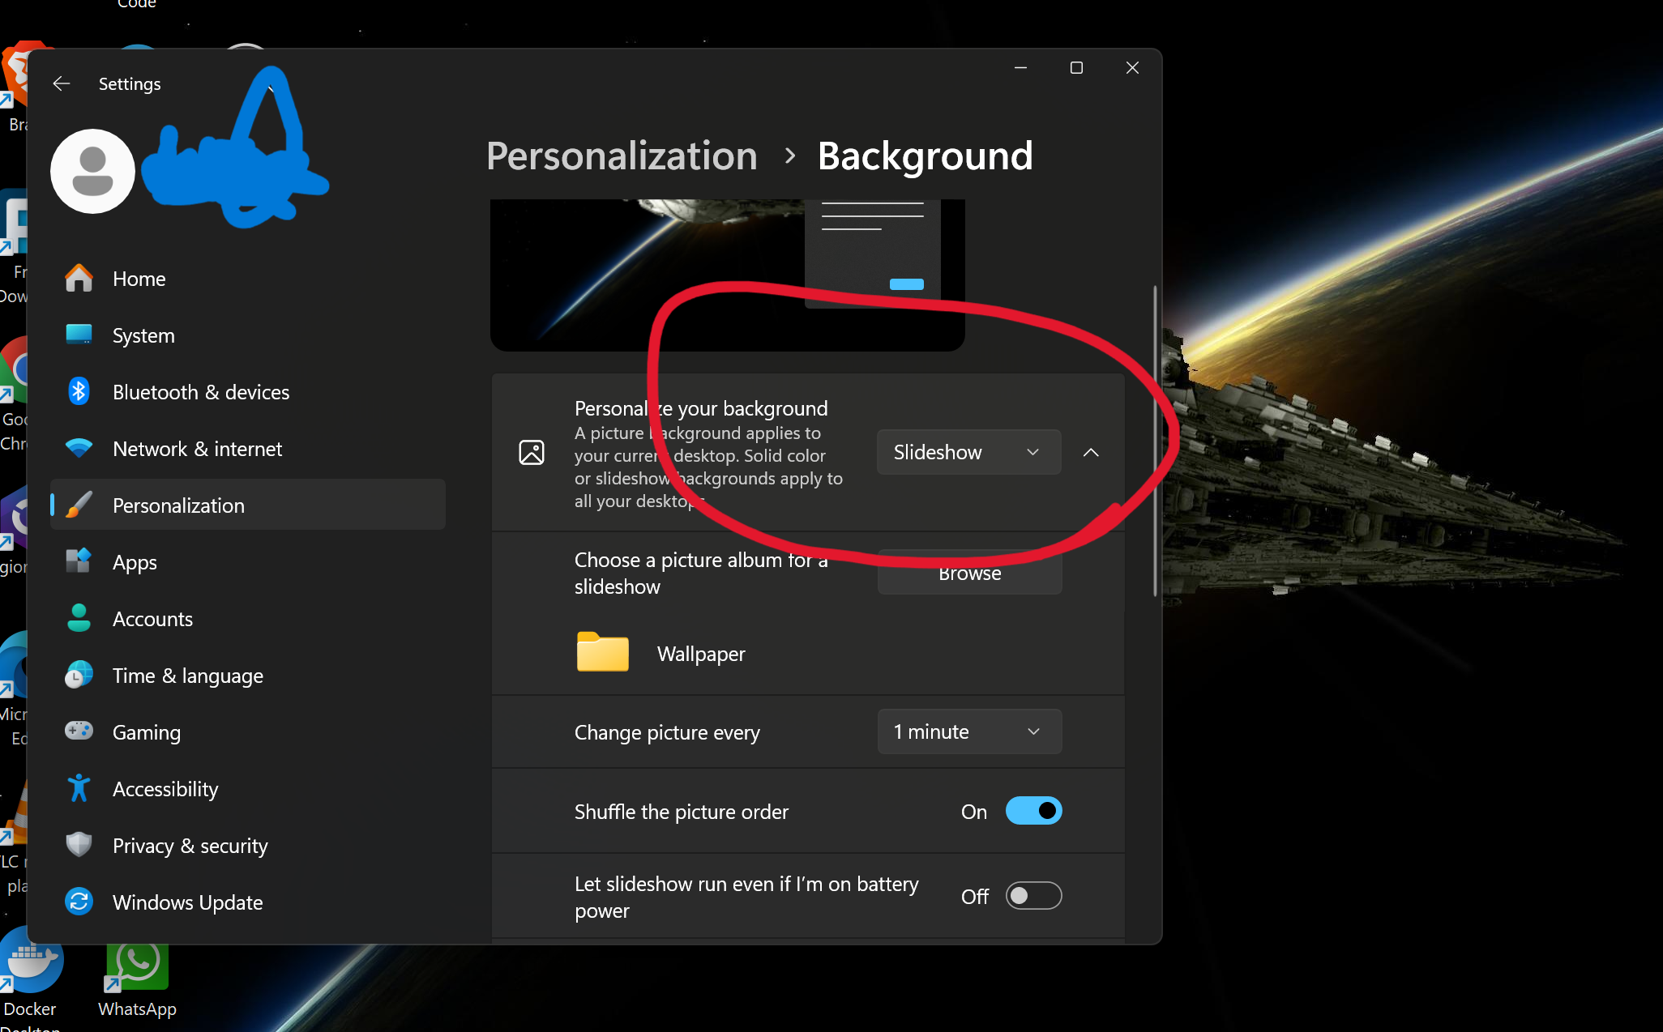
Task: Click the Shuffle the picture order label
Action: (681, 812)
